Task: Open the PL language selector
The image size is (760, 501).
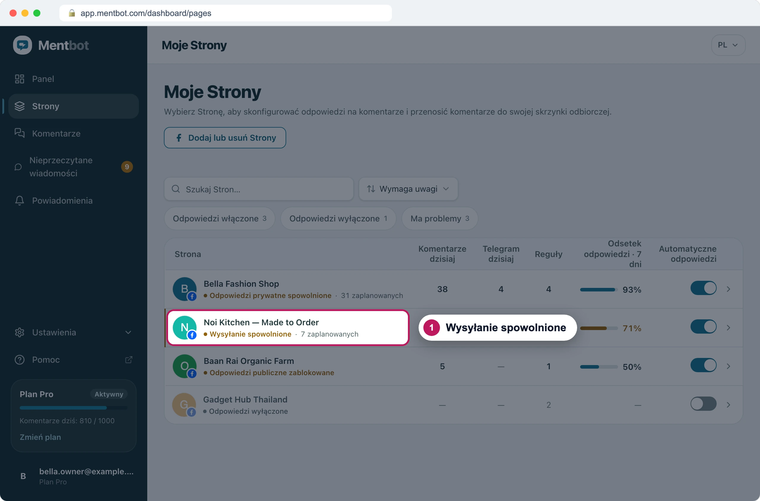Action: pyautogui.click(x=728, y=45)
